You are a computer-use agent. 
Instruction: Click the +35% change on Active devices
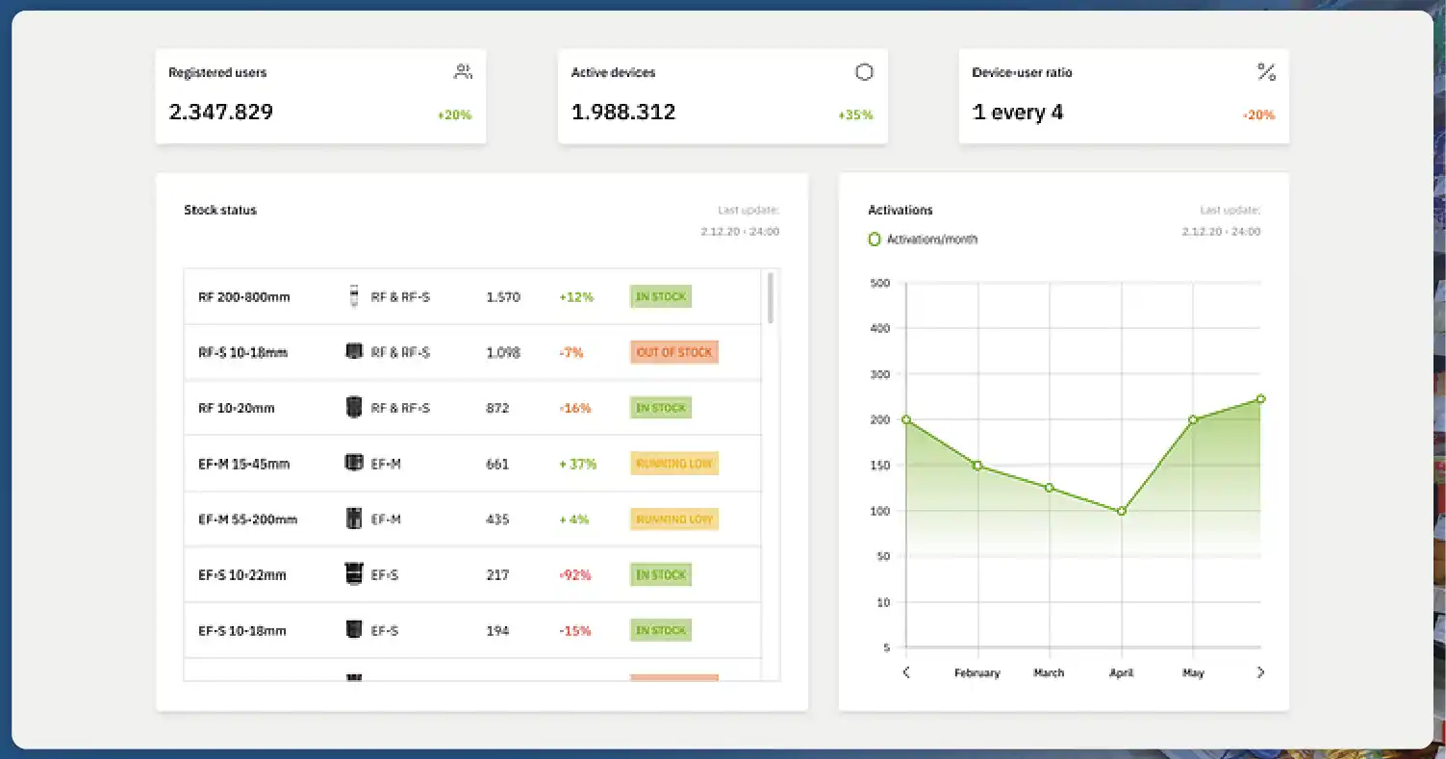coord(855,115)
